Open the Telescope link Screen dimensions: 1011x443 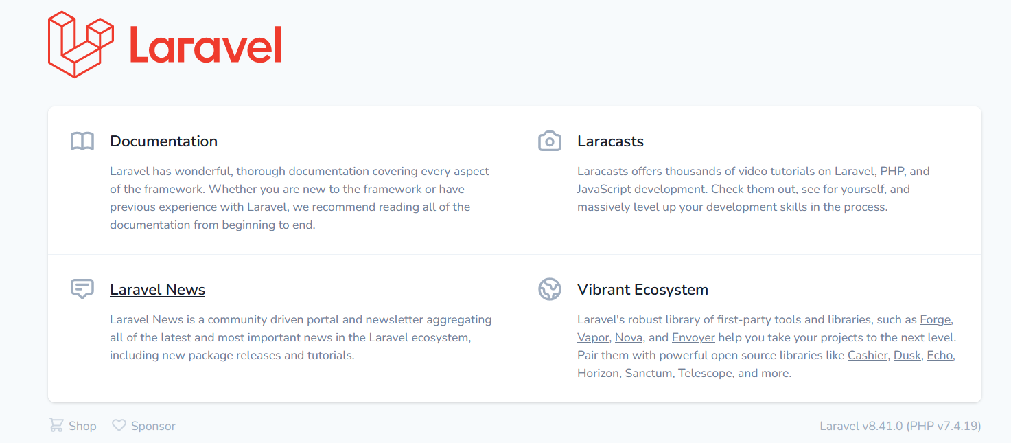pyautogui.click(x=705, y=373)
